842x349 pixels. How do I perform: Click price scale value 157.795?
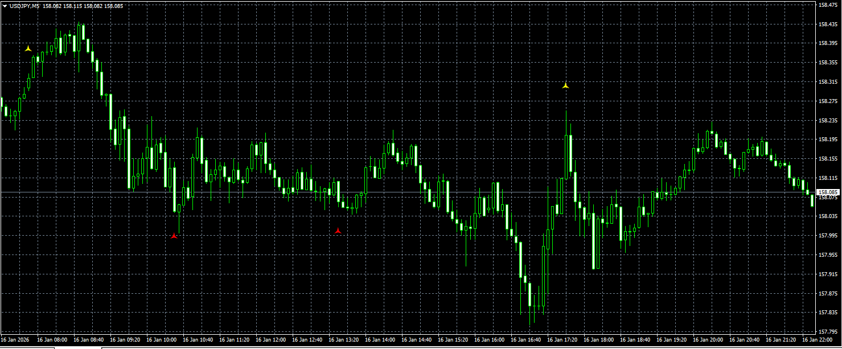click(x=828, y=331)
